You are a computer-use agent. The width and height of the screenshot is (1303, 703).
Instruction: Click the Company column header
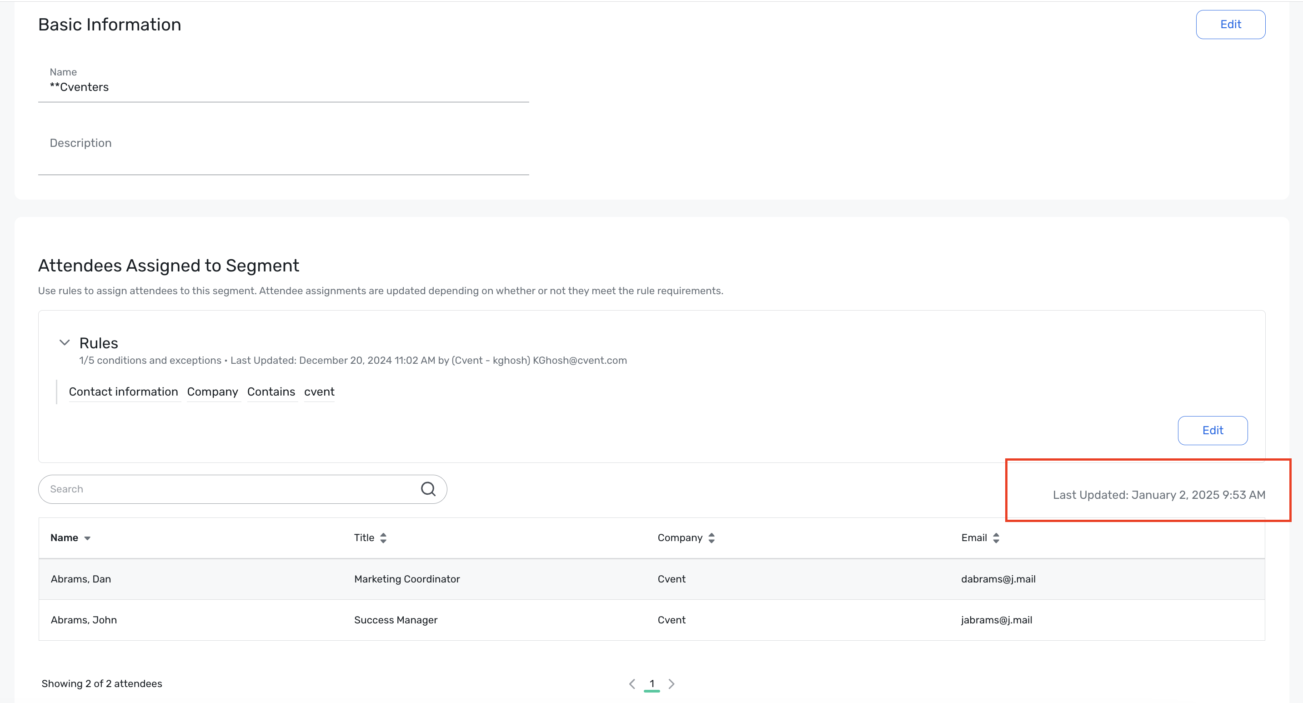[x=680, y=537]
